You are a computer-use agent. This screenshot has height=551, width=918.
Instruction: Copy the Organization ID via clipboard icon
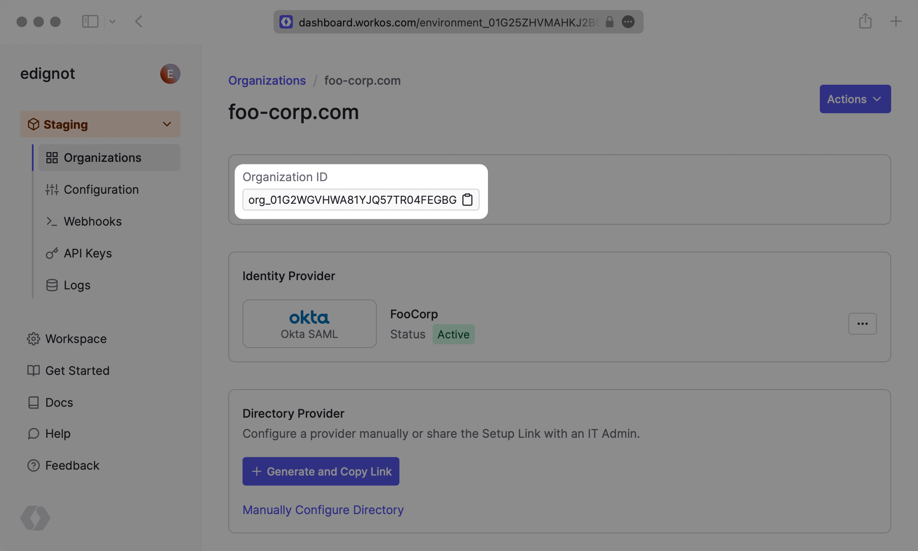click(x=467, y=200)
